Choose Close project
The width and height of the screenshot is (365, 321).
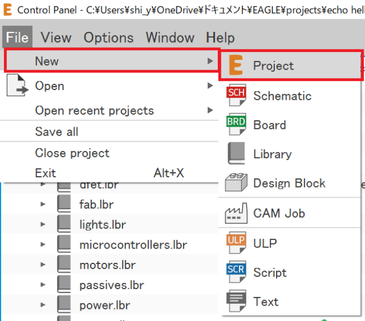coord(109,153)
